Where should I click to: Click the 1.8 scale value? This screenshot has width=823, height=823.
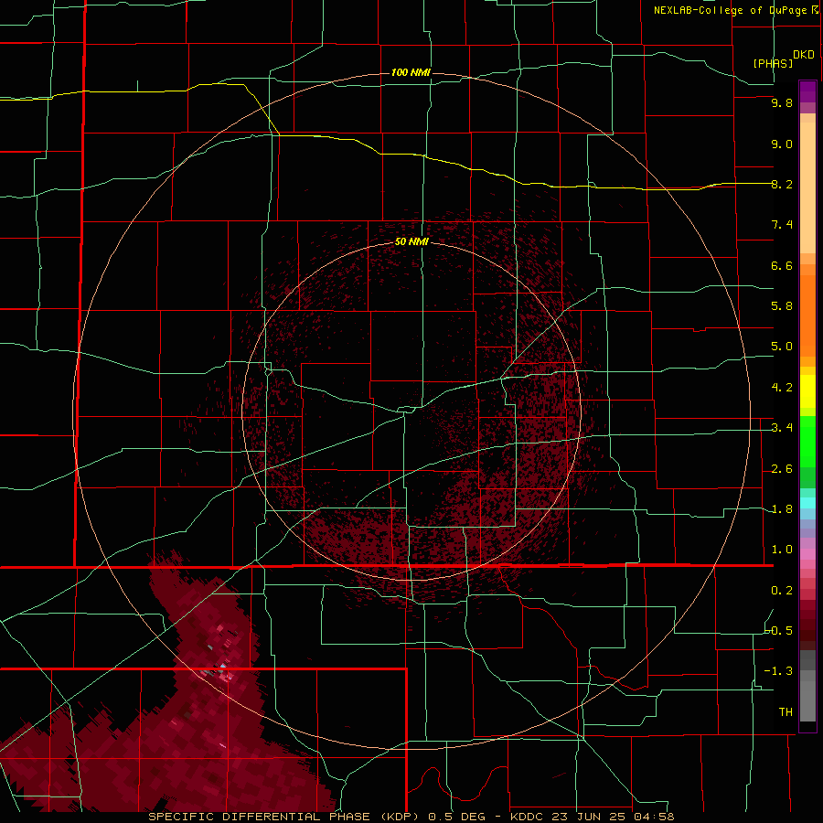(782, 509)
